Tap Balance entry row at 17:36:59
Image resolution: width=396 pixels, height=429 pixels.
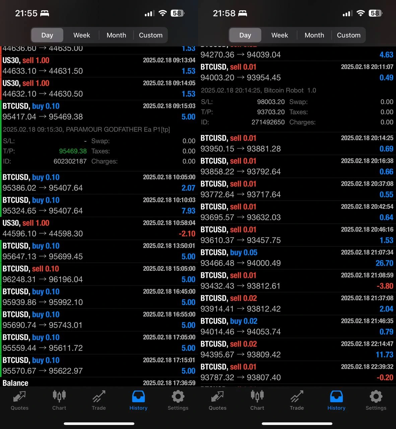99,382
